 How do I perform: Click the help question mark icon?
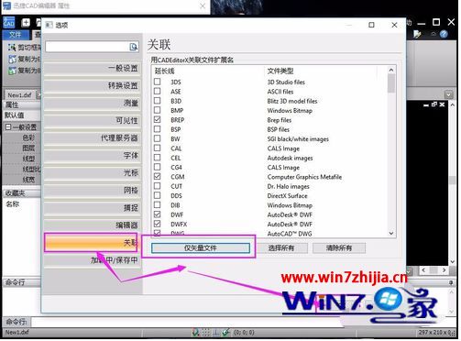(444, 34)
